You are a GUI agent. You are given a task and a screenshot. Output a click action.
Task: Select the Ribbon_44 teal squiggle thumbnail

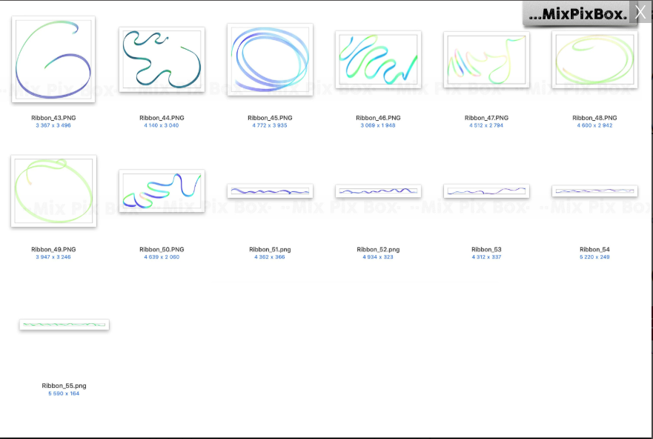[162, 59]
